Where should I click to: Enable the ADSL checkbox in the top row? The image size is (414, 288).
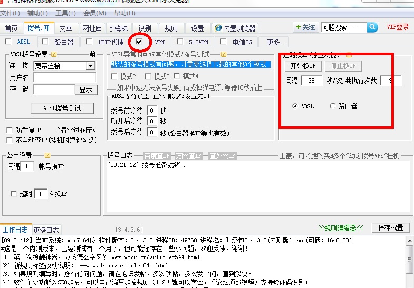[x=8, y=42]
